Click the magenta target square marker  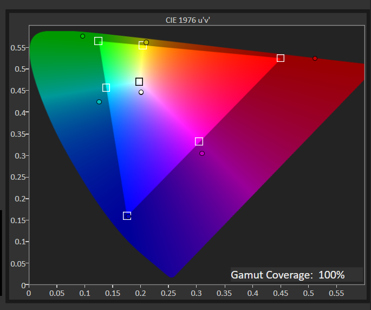pyautogui.click(x=199, y=141)
